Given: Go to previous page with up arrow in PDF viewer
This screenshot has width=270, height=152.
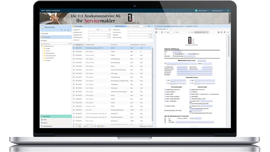Looking at the screenshot, I should pyautogui.click(x=165, y=32).
